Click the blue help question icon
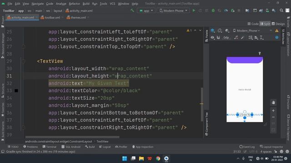291x163 pixels. tap(277, 38)
